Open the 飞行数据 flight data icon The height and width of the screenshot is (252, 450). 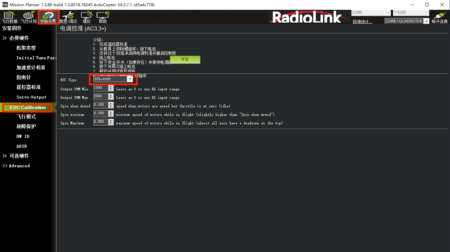point(10,17)
